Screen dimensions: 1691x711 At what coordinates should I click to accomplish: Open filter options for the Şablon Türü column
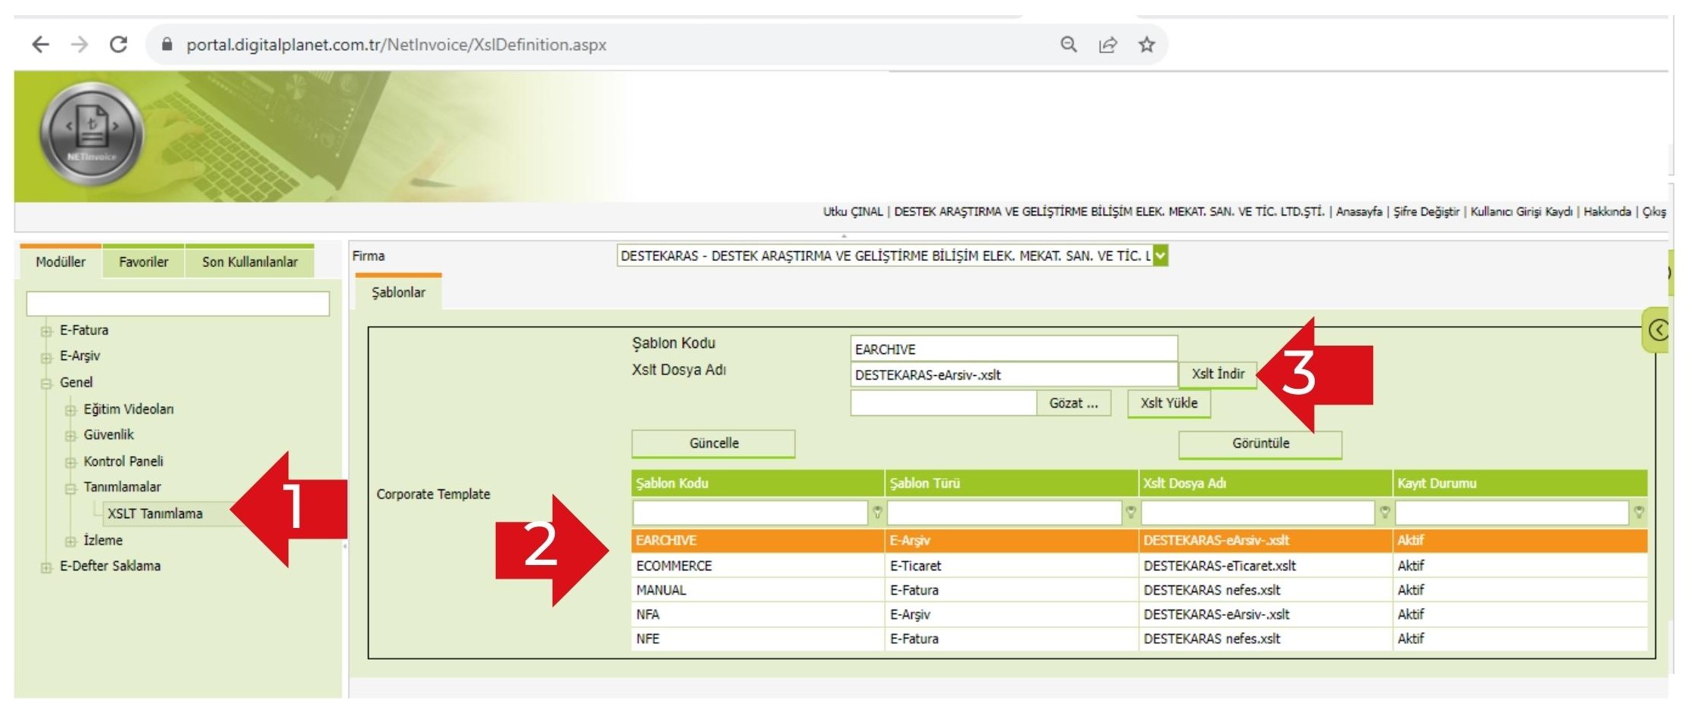[x=1130, y=513]
